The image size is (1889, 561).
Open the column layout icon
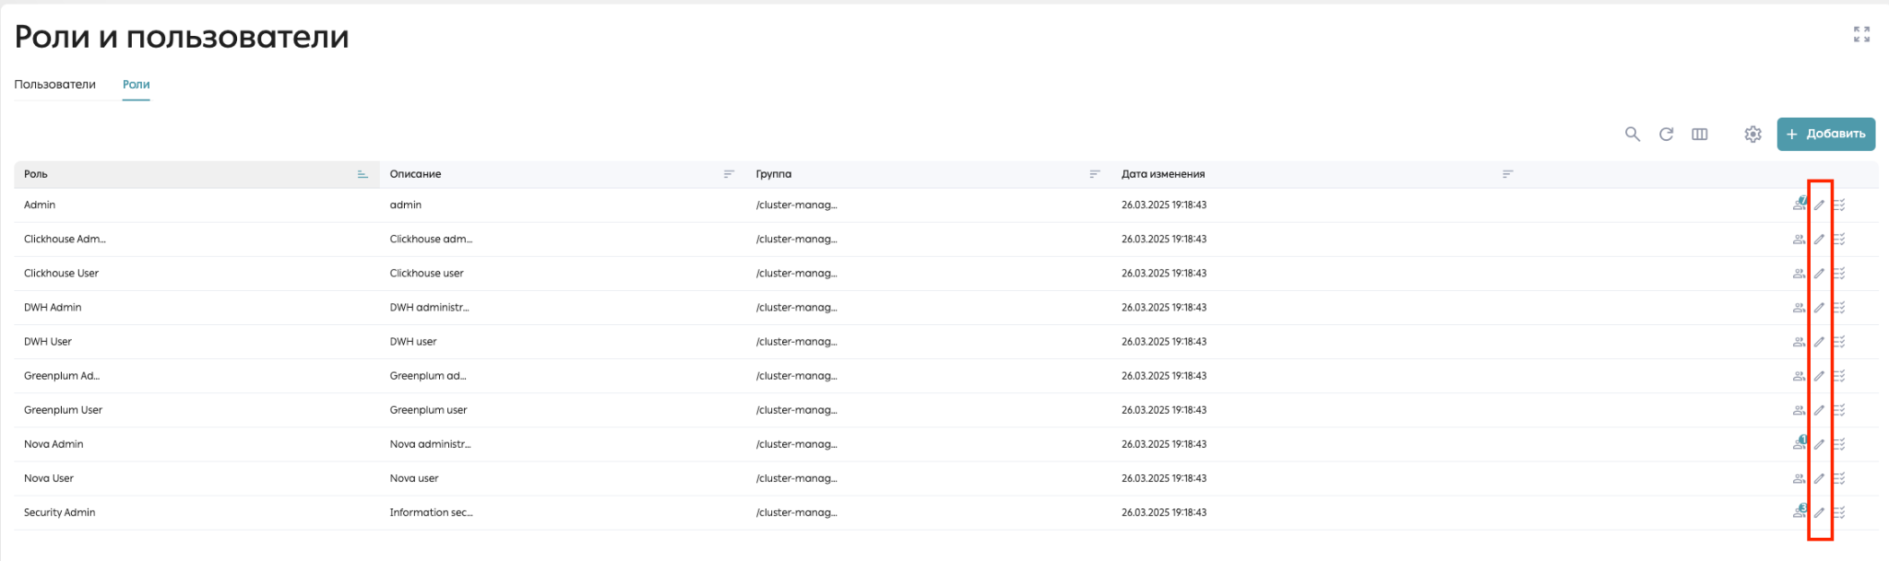1700,134
